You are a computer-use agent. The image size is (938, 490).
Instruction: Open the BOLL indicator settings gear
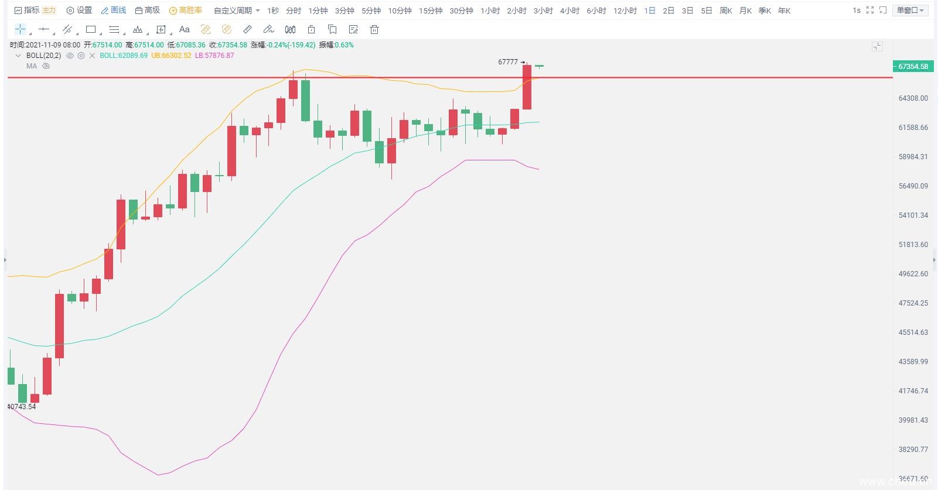pyautogui.click(x=81, y=56)
